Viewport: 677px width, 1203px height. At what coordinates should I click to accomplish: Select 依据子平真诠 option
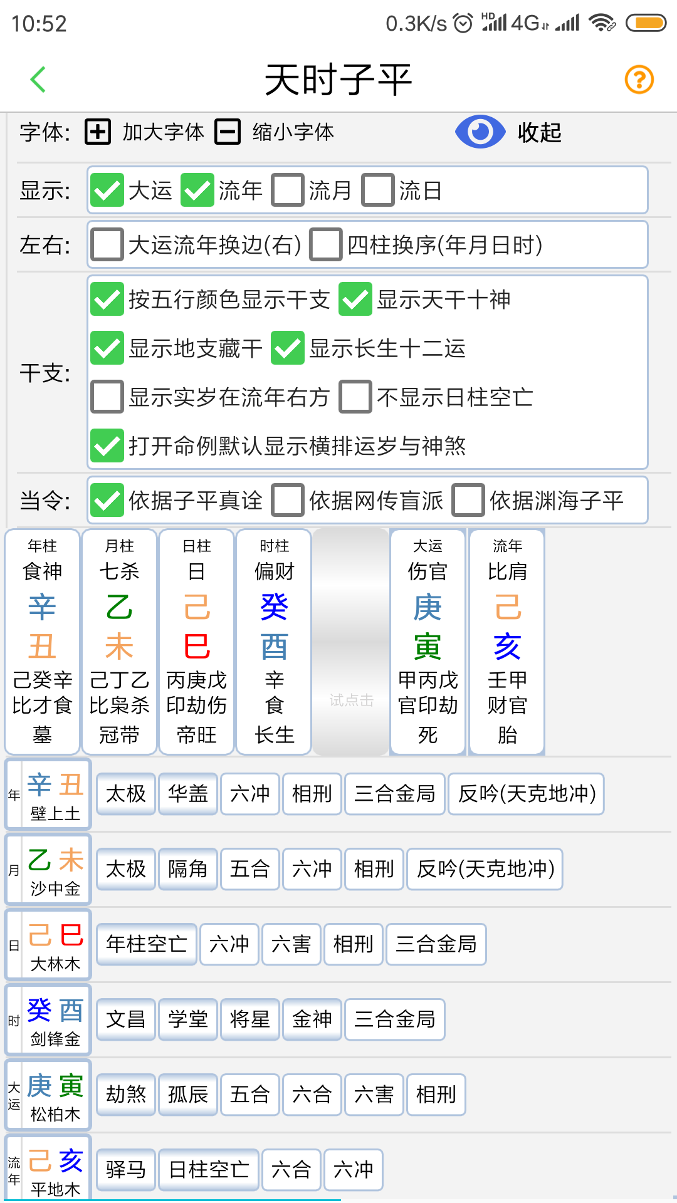[107, 501]
